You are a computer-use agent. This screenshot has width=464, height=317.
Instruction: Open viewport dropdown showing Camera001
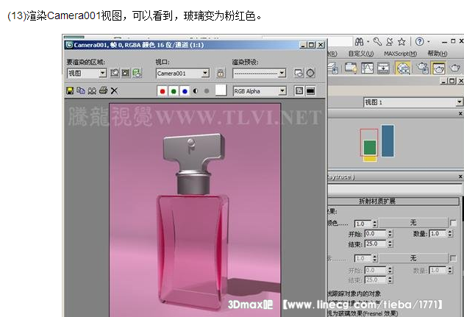tap(182, 73)
